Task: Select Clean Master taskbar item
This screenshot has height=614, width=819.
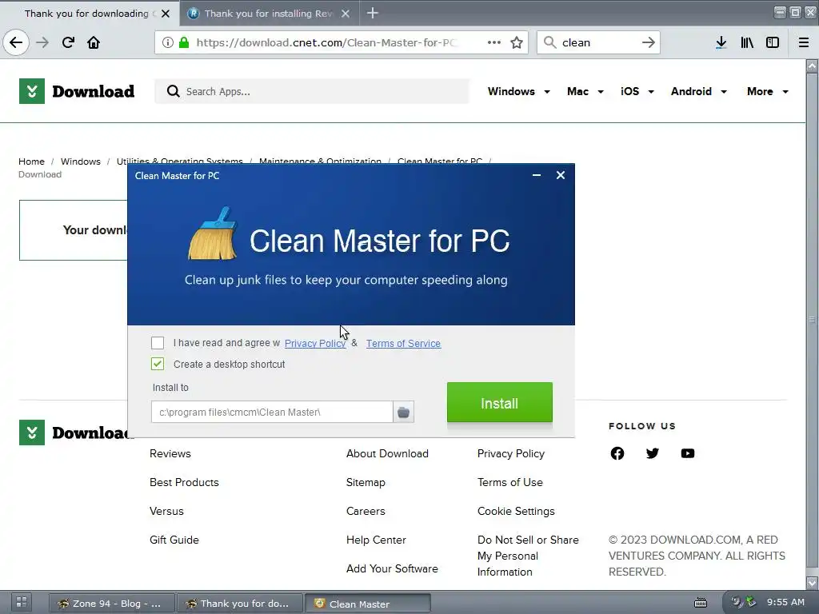Action: coord(368,604)
